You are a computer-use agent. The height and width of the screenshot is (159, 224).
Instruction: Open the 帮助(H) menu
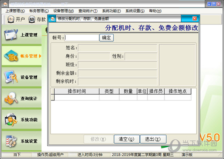pos(155,11)
